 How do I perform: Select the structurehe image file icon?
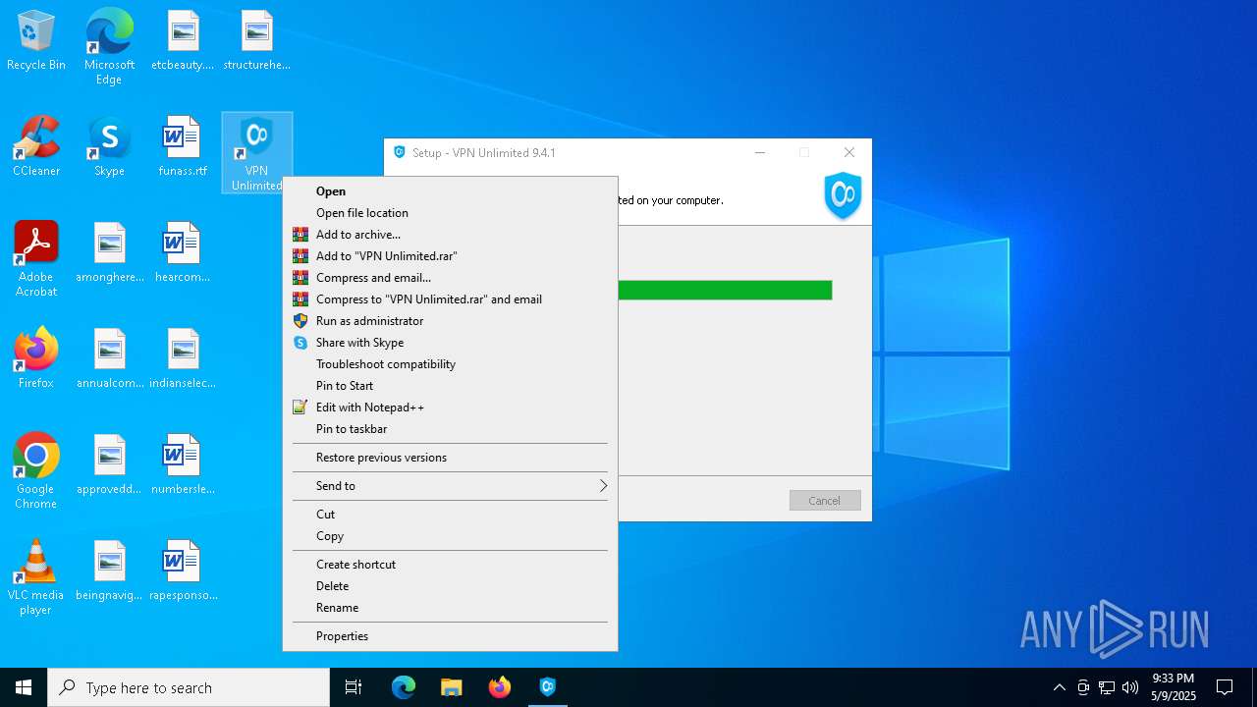coord(256,41)
